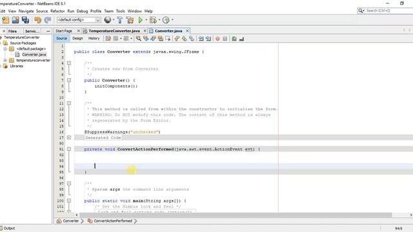Switch to the TemperatureConverter.java tab

[x=114, y=31]
